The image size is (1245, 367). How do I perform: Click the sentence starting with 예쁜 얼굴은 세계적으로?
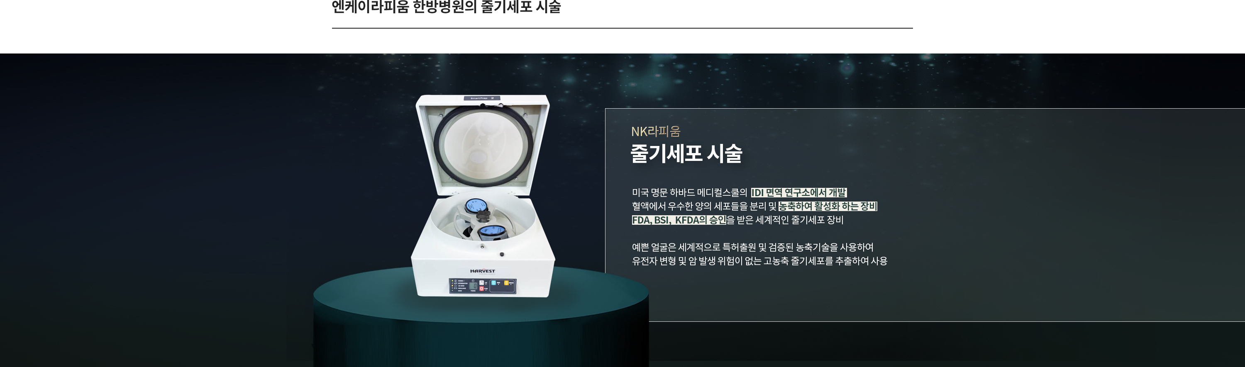(x=752, y=247)
